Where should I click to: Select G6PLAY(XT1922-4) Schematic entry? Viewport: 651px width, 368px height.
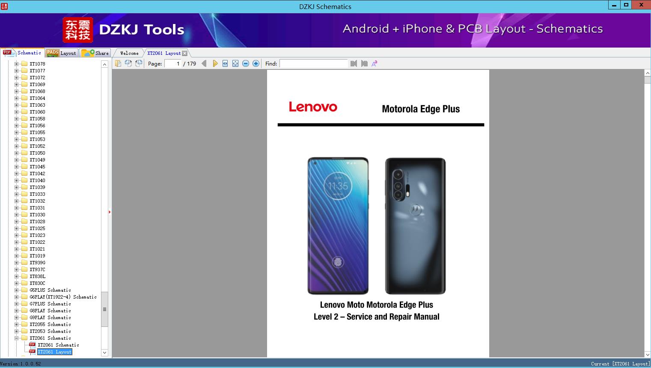pyautogui.click(x=63, y=297)
